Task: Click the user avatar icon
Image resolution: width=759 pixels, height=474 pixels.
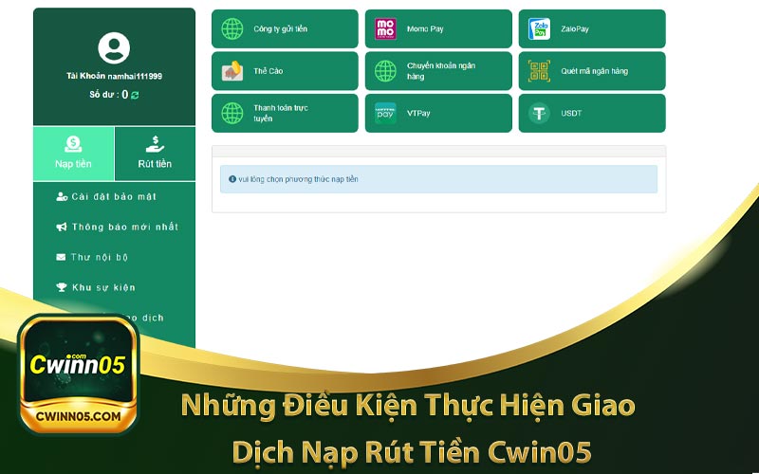Action: [x=114, y=48]
